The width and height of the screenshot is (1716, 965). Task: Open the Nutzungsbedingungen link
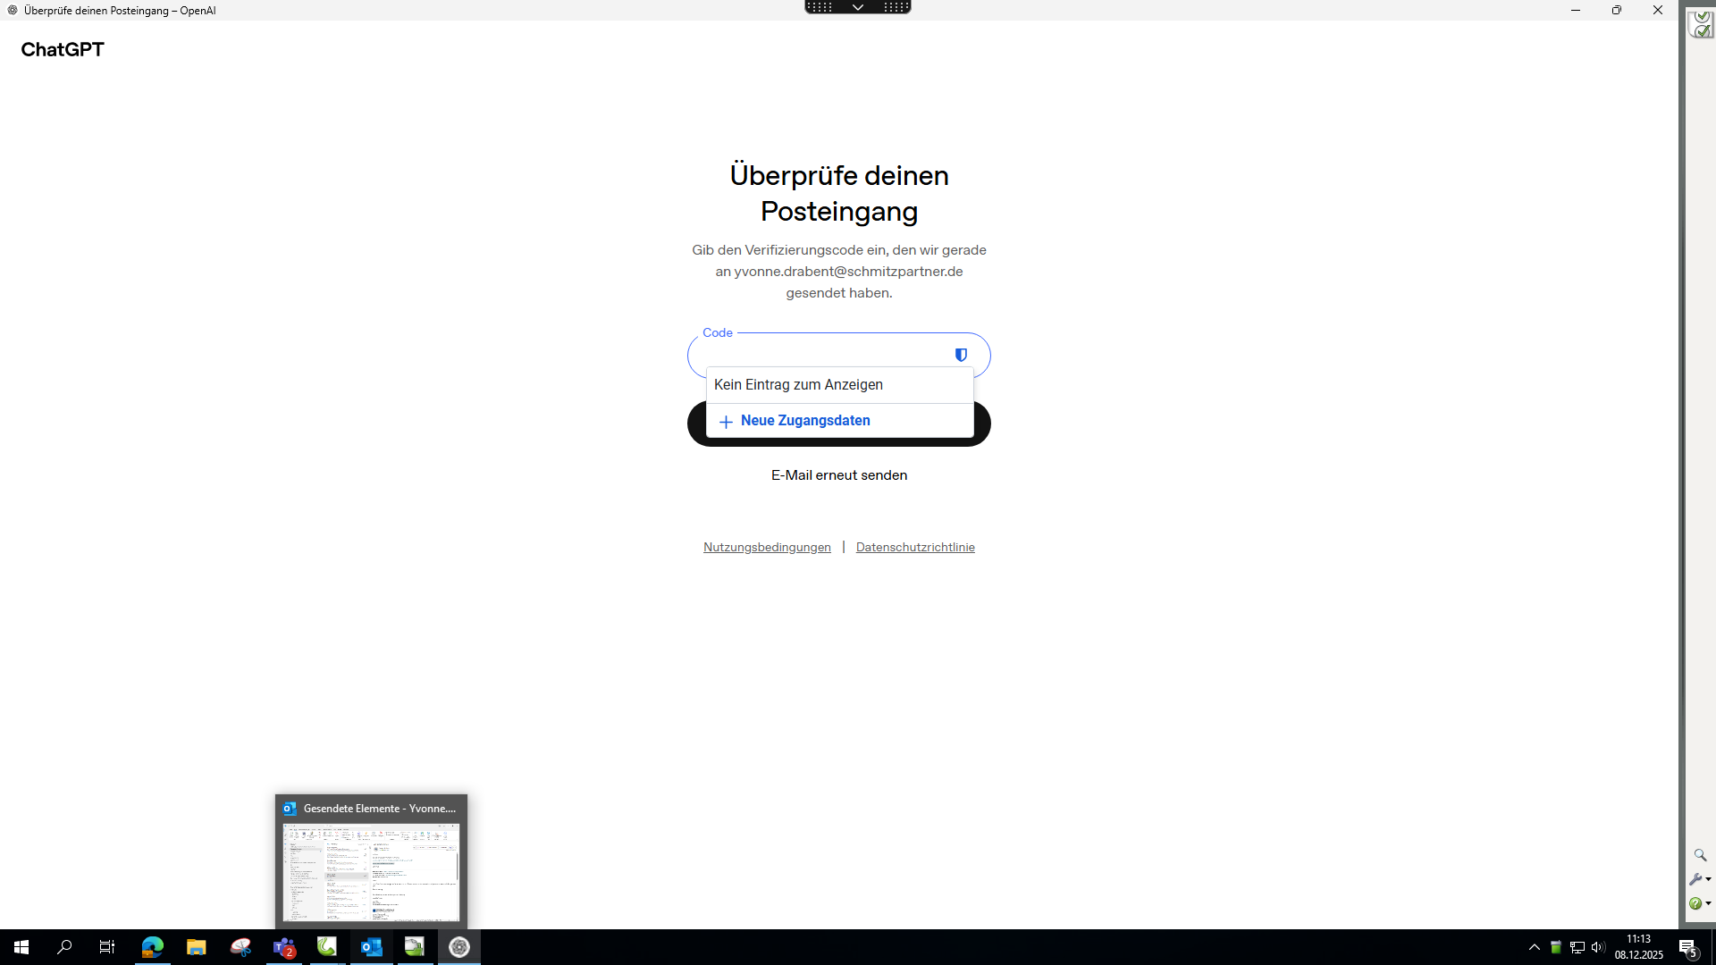tap(767, 548)
